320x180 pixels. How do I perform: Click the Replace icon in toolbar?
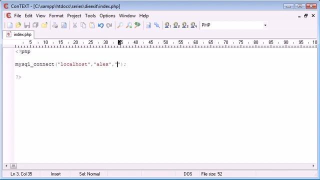point(137,25)
